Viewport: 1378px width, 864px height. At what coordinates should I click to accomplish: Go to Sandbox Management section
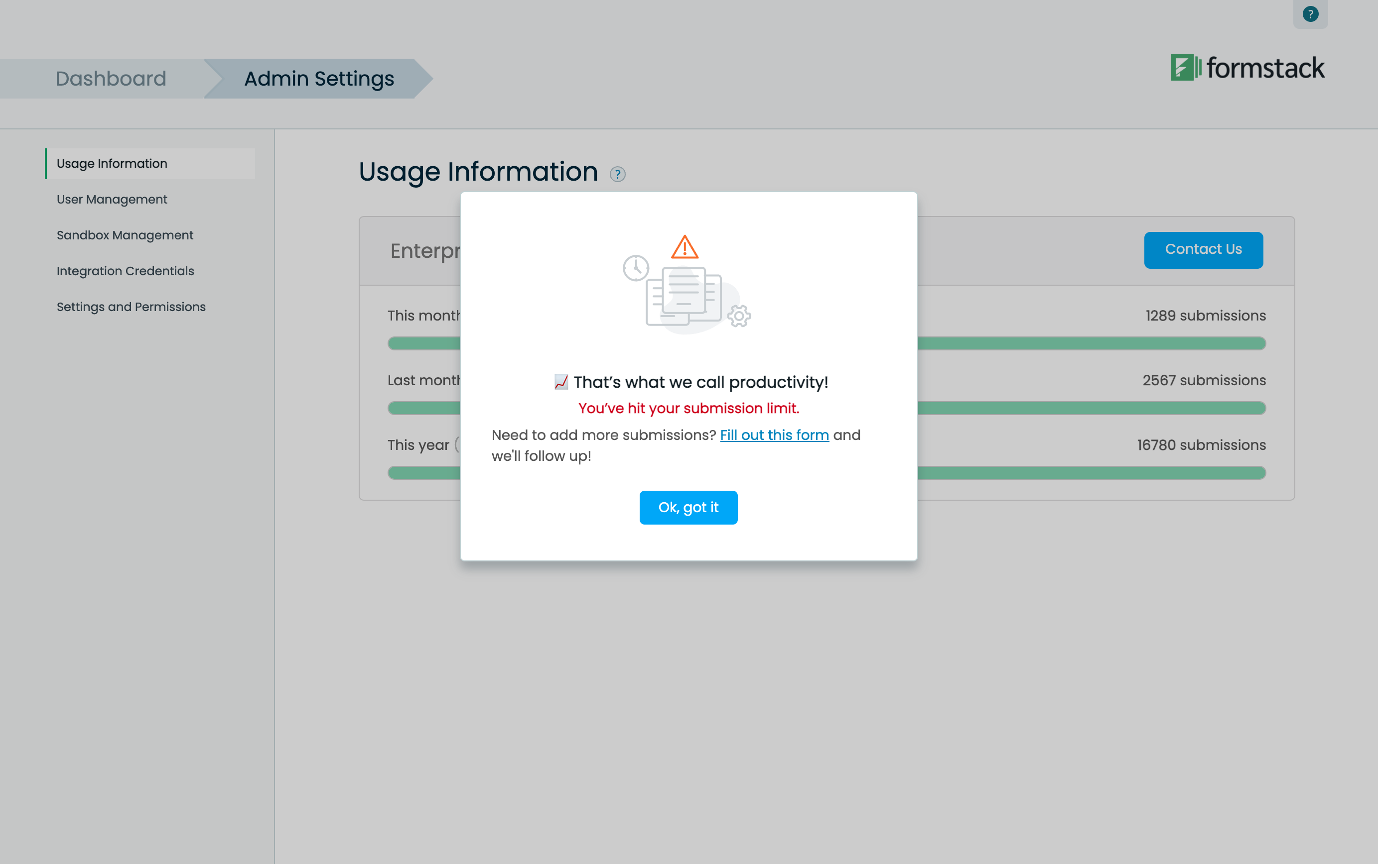click(125, 235)
